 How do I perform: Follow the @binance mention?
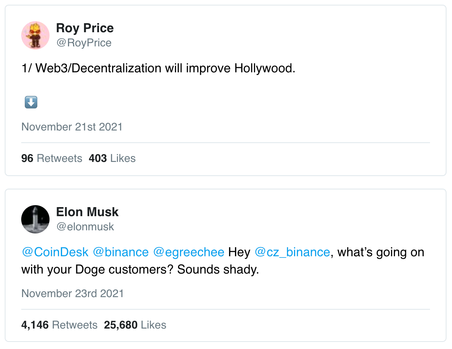tap(121, 252)
